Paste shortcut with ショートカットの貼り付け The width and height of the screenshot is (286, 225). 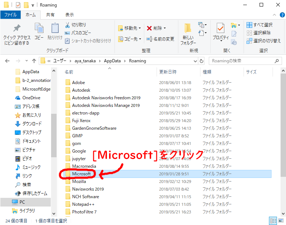click(x=88, y=41)
